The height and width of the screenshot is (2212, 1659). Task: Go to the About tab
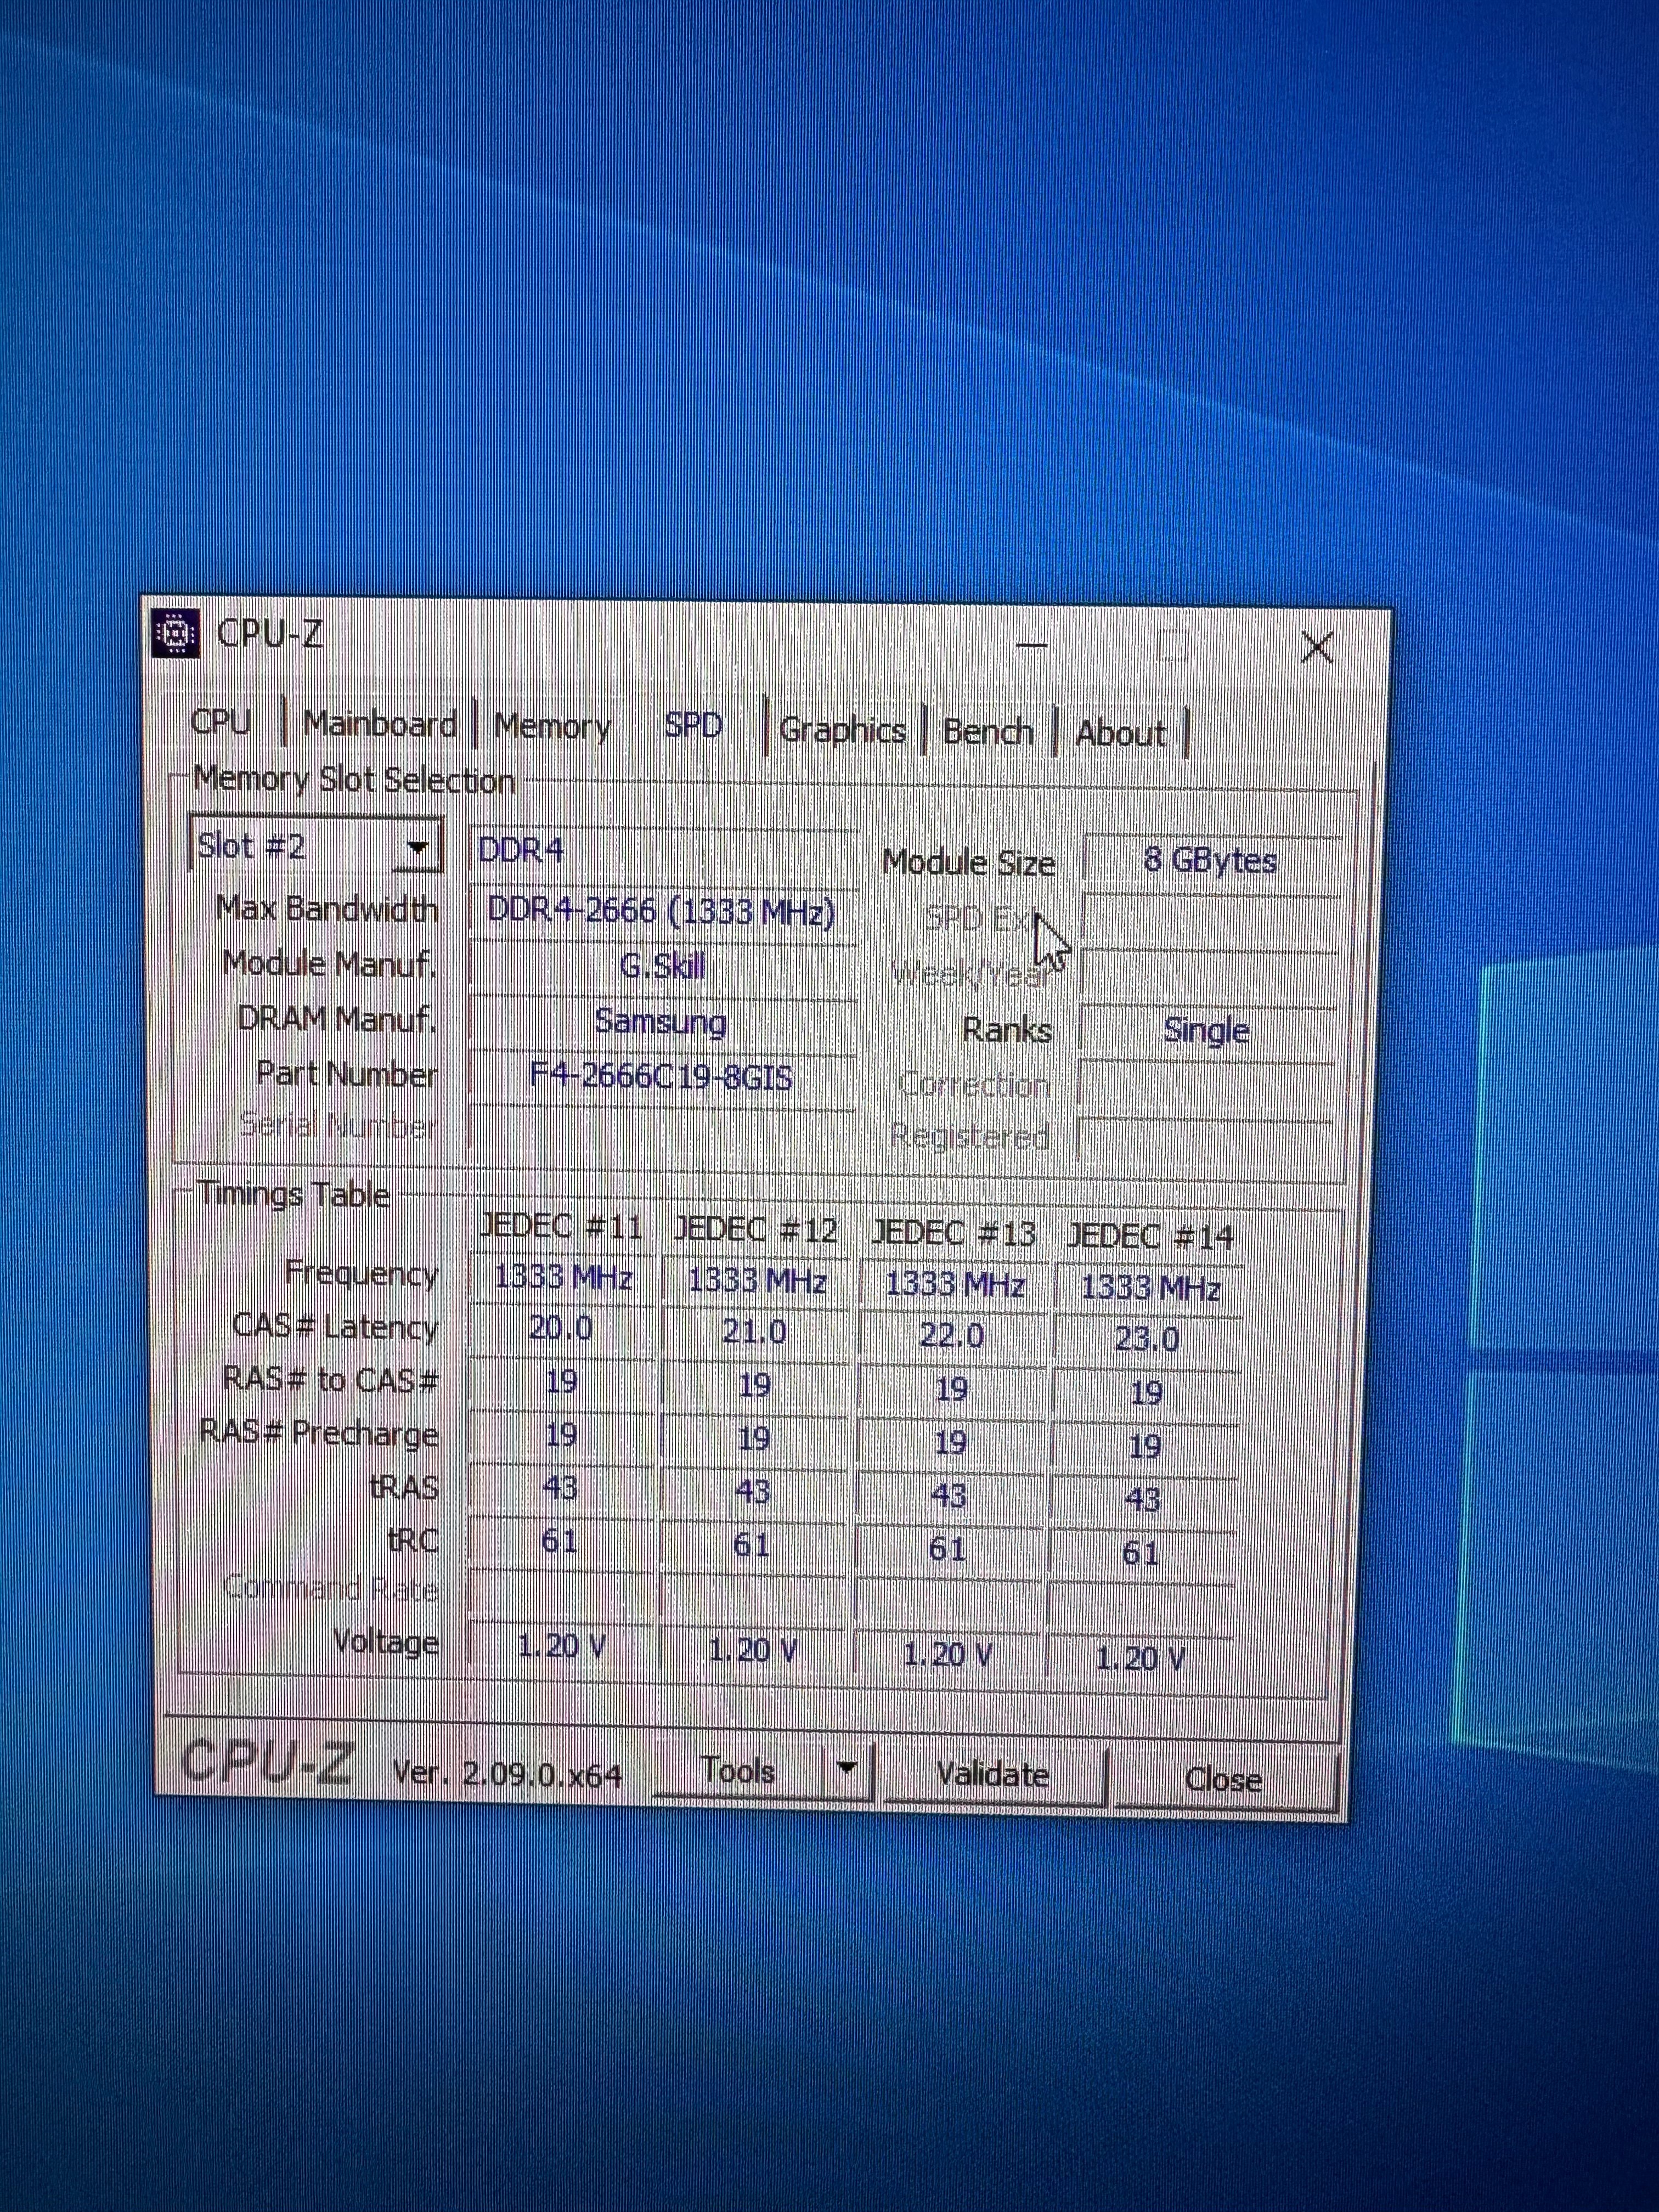point(1121,734)
